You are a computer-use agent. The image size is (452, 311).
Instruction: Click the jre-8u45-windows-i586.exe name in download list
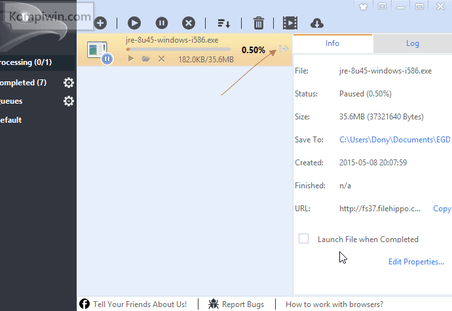[172, 40]
